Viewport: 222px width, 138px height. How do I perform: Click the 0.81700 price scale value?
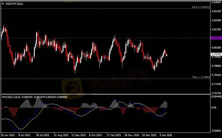(216, 29)
